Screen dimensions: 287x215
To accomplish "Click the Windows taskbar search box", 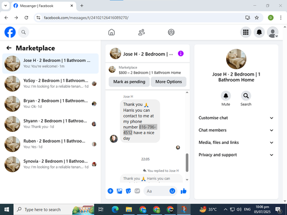I will click(54, 209).
